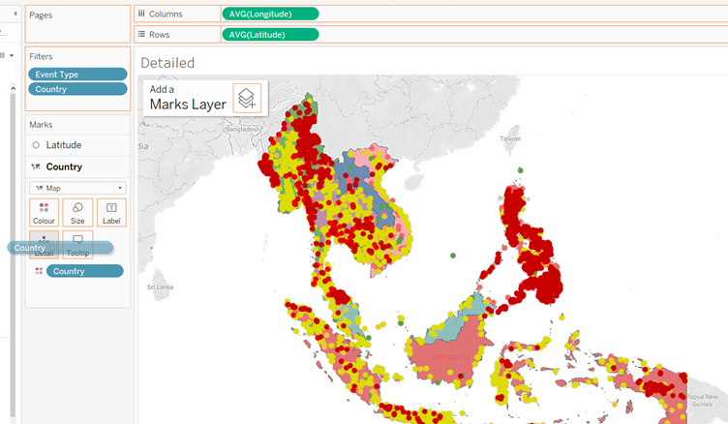Viewport: 728px width, 424px height.
Task: Click the colour dots icon beside Country pill
Action: point(38,271)
